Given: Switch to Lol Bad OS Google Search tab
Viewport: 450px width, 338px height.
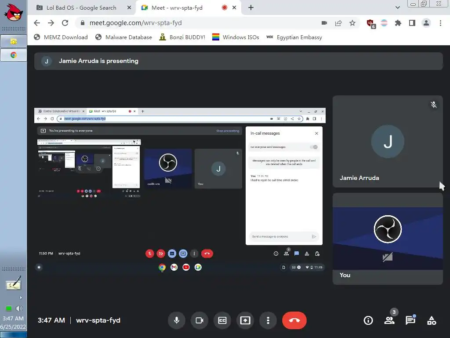Looking at the screenshot, I should tap(81, 8).
